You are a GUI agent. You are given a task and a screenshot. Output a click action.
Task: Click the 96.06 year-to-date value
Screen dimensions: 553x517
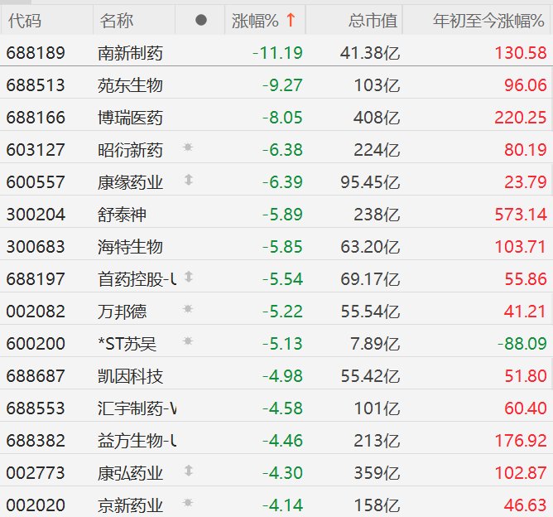(526, 85)
